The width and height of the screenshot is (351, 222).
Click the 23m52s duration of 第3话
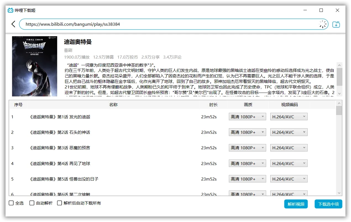(x=209, y=148)
